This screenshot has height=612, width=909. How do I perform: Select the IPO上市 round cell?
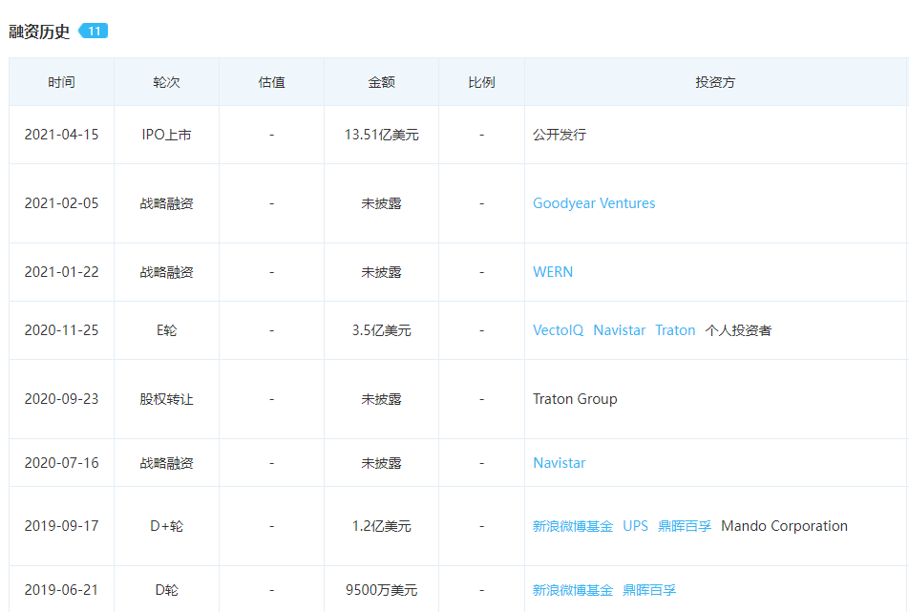tap(166, 135)
